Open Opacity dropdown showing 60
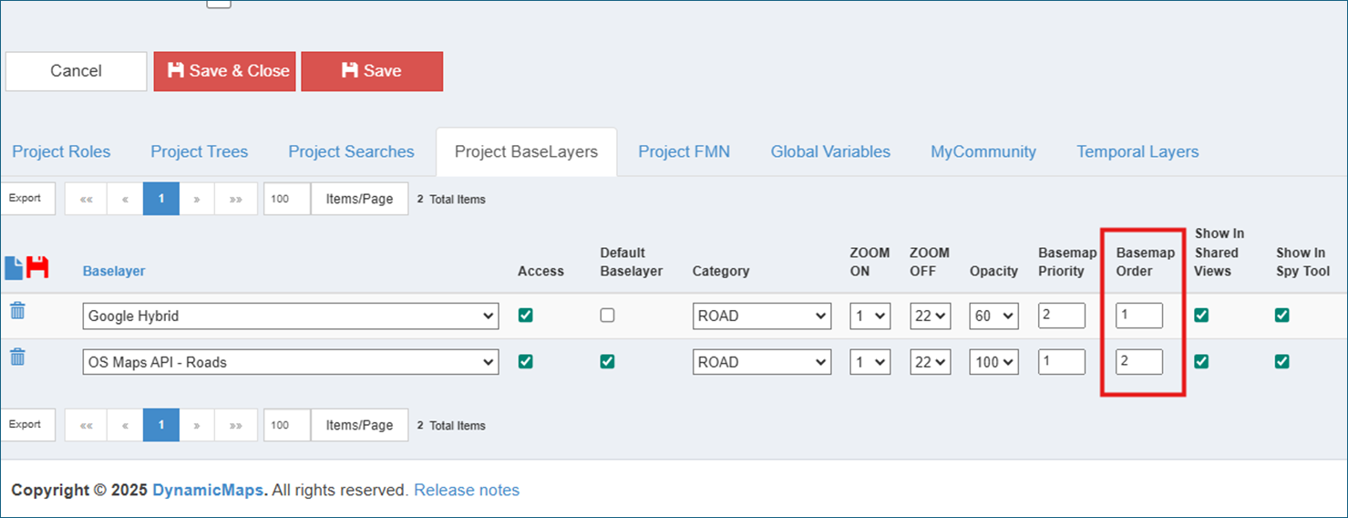This screenshot has width=1348, height=518. point(993,316)
